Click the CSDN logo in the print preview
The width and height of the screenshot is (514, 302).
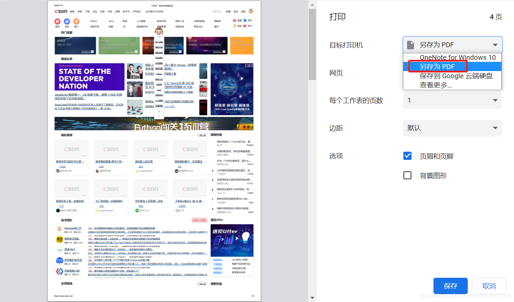point(61,11)
